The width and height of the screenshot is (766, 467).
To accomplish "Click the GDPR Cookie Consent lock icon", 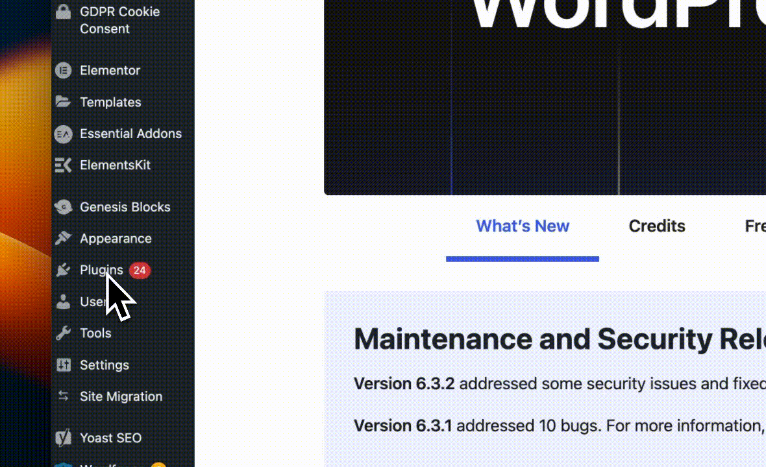I will pos(63,11).
